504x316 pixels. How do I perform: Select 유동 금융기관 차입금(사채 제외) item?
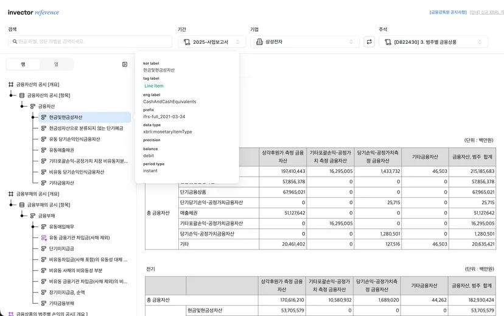coord(79,237)
